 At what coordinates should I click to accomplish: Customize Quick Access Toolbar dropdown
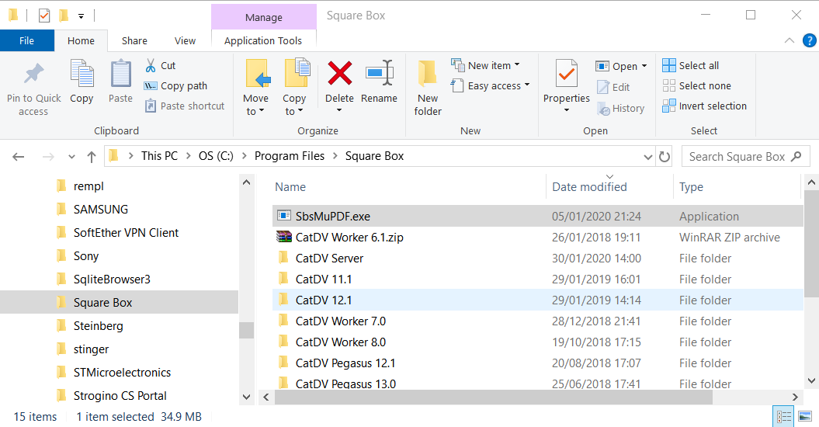tap(81, 16)
